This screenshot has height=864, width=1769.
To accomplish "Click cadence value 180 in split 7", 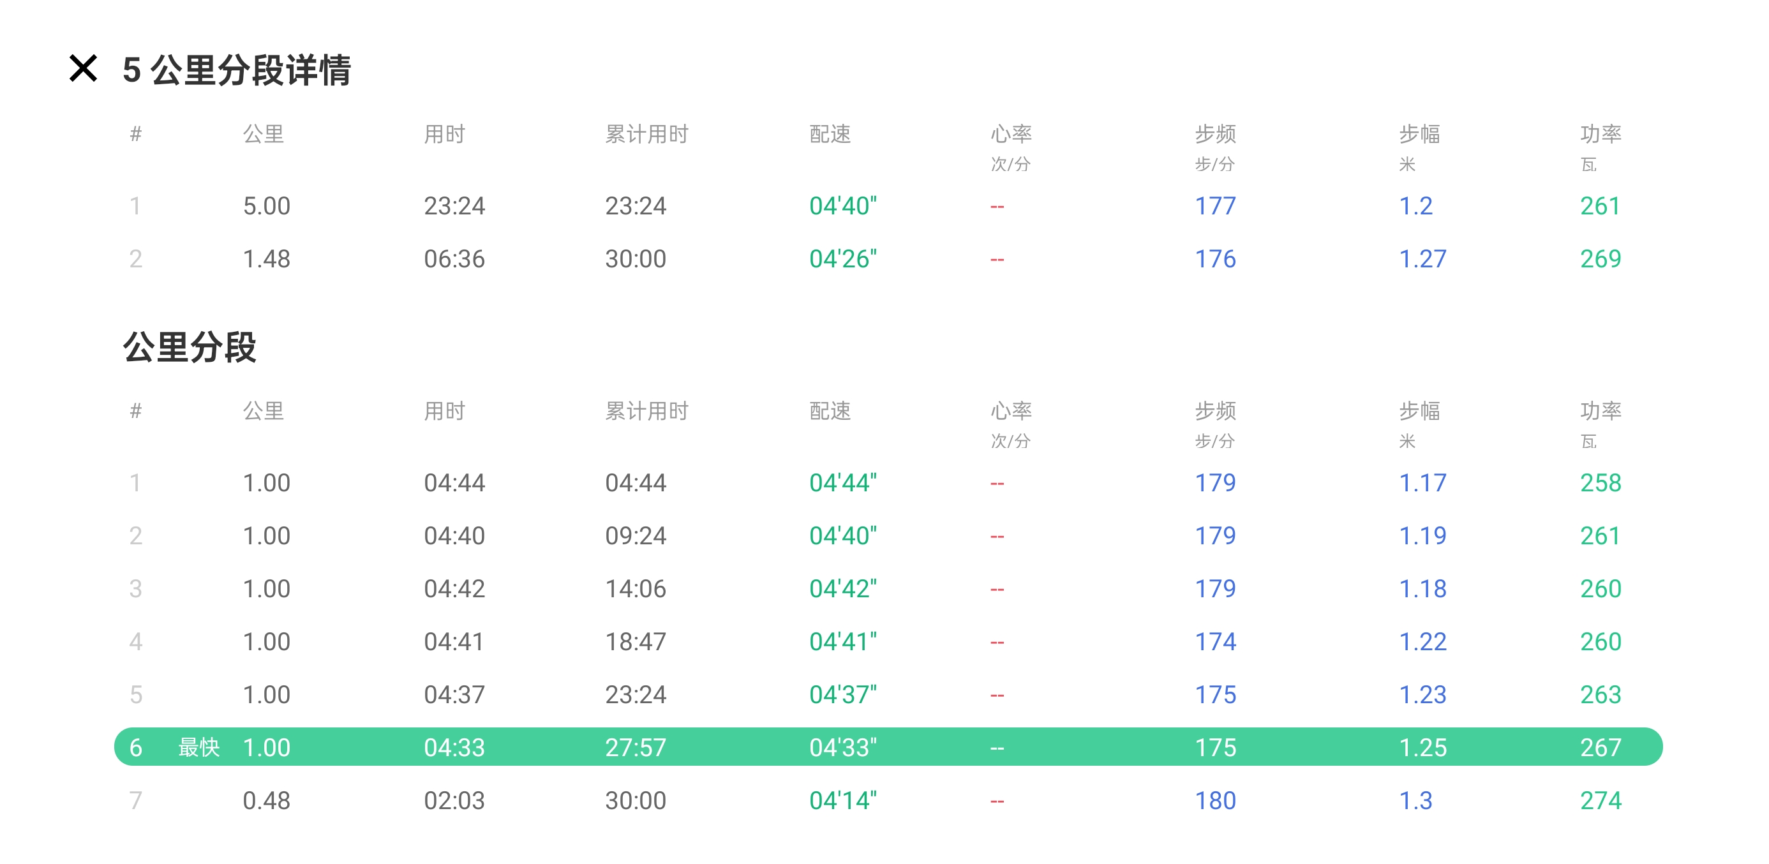I will click(1215, 800).
